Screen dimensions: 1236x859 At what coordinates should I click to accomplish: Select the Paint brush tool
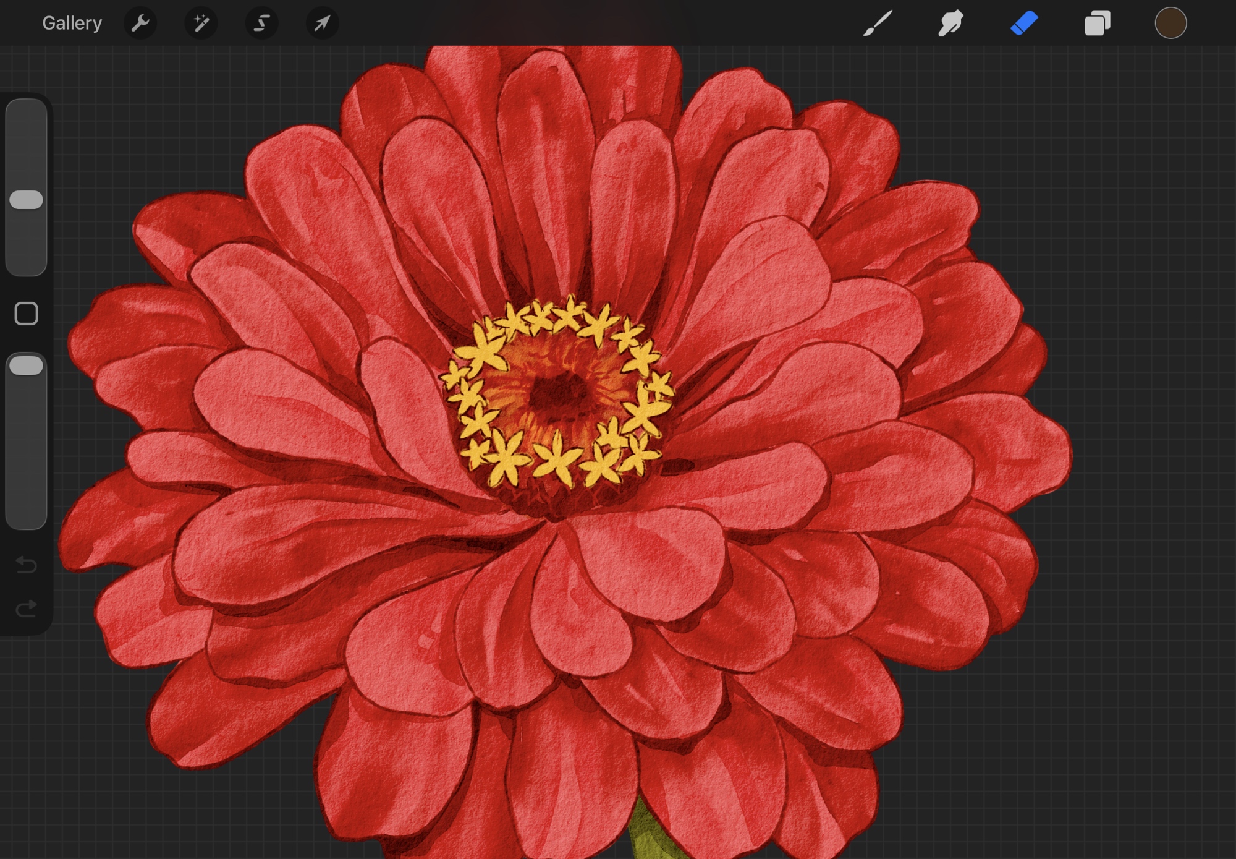878,24
